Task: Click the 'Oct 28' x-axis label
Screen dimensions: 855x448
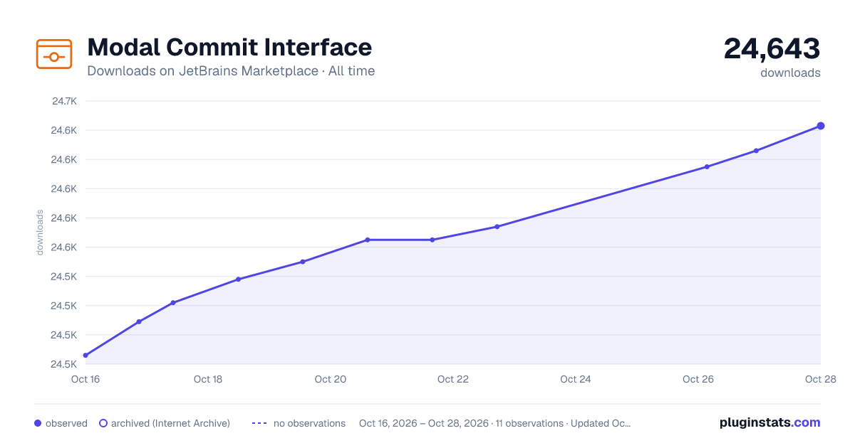Action: (819, 379)
